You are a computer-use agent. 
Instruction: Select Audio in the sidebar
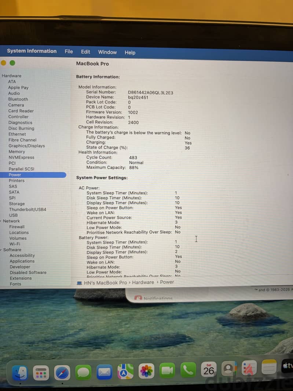[14, 93]
